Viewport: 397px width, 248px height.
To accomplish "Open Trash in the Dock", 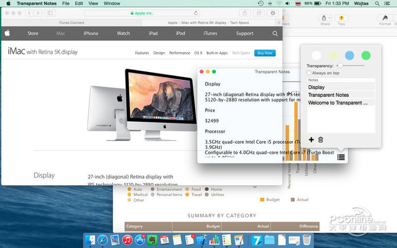I will coord(307,240).
